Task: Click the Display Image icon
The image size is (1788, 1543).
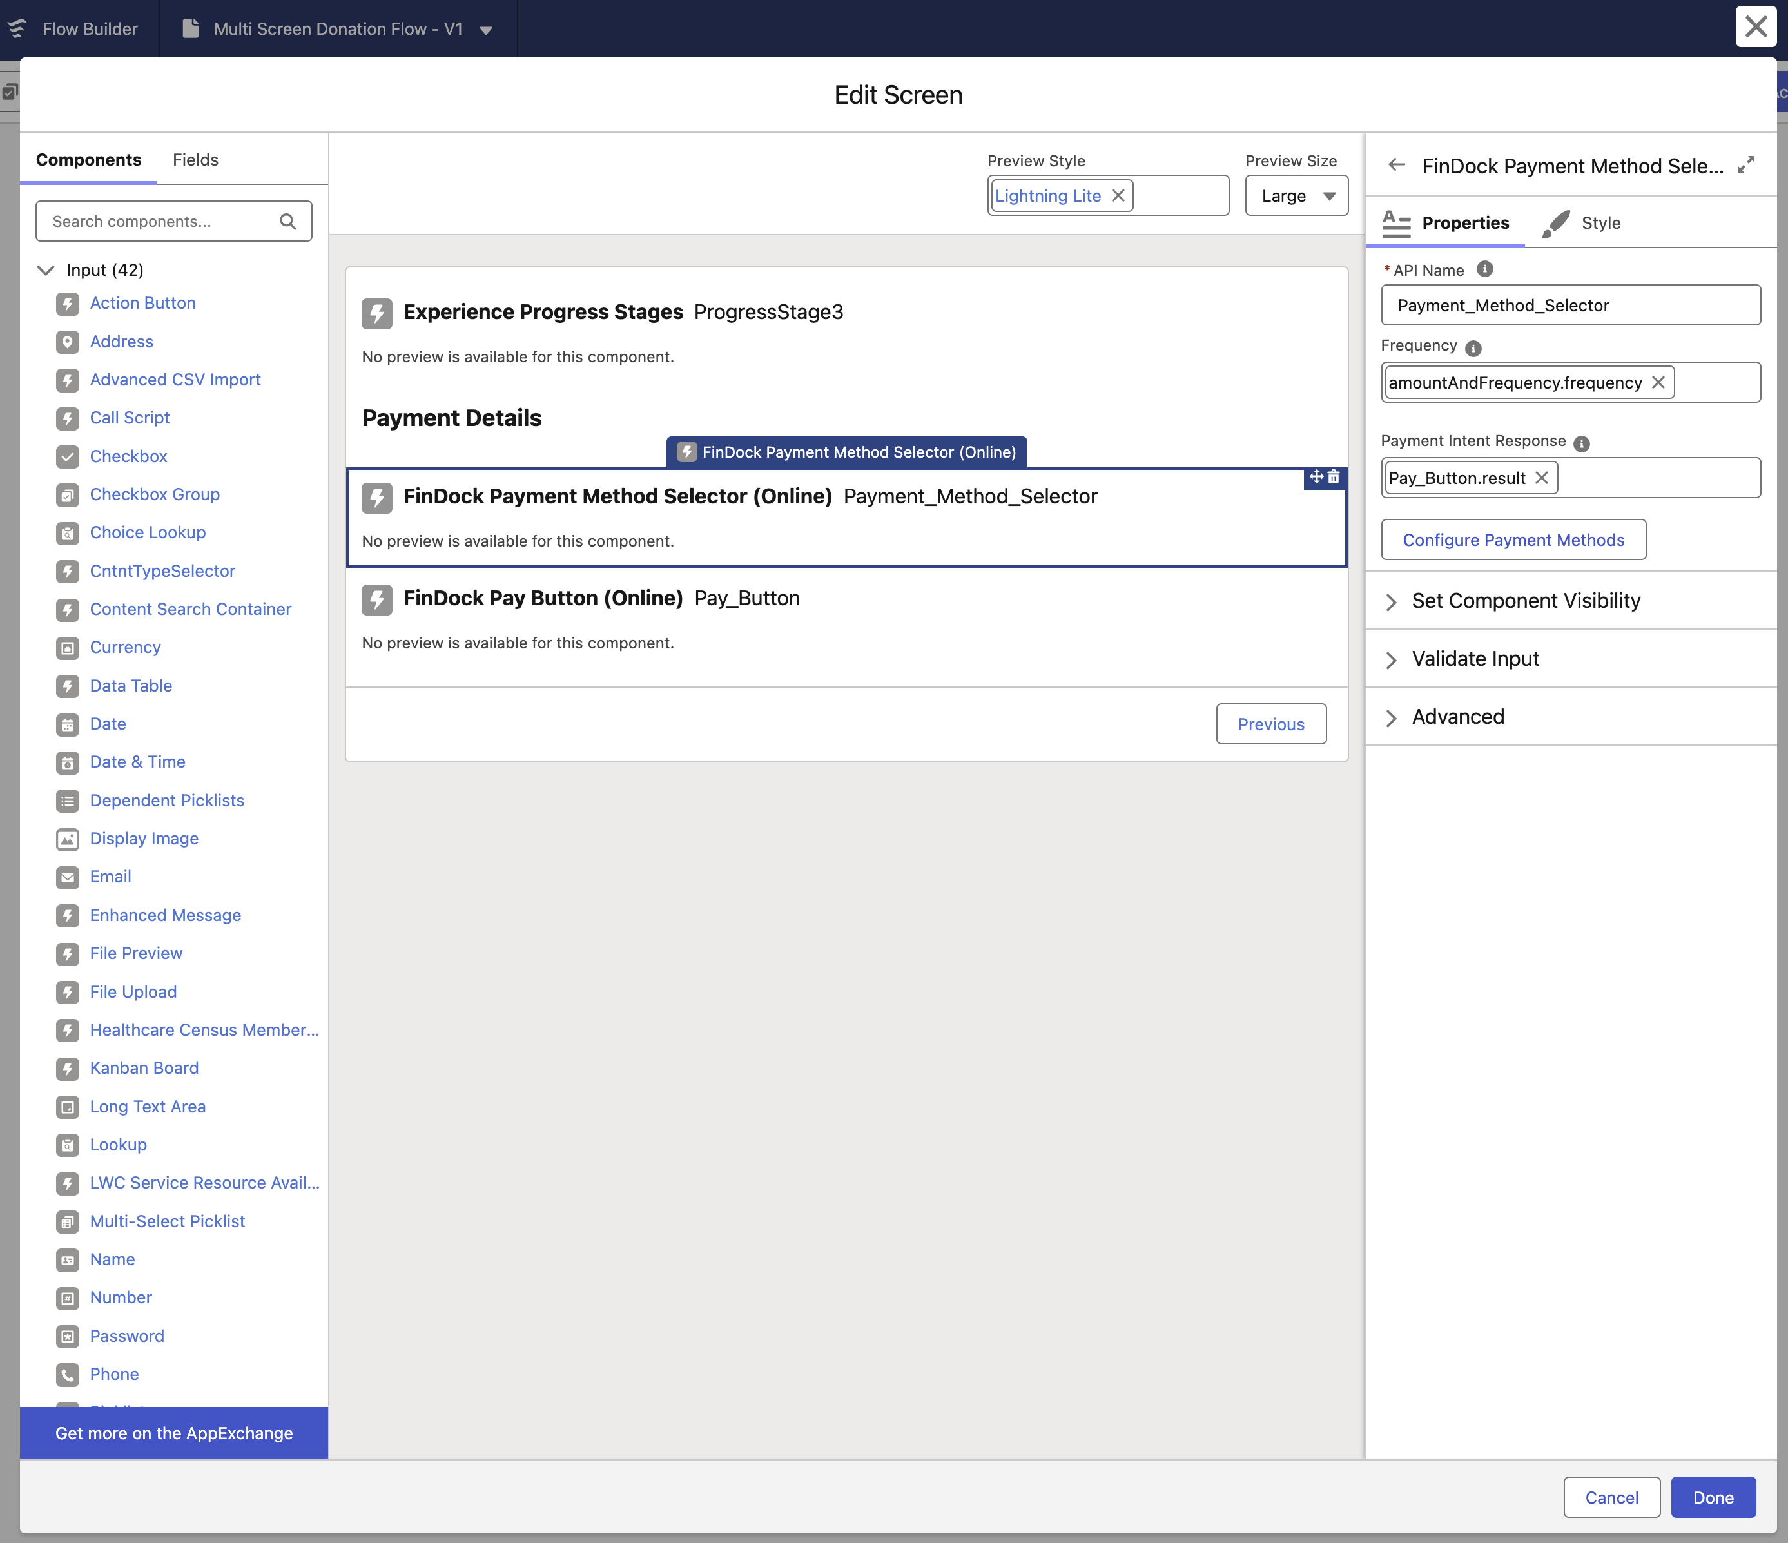Action: click(x=67, y=840)
